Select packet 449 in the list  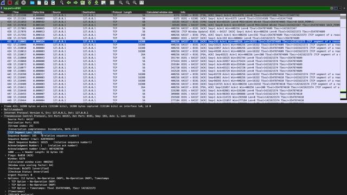click(x=170, y=100)
